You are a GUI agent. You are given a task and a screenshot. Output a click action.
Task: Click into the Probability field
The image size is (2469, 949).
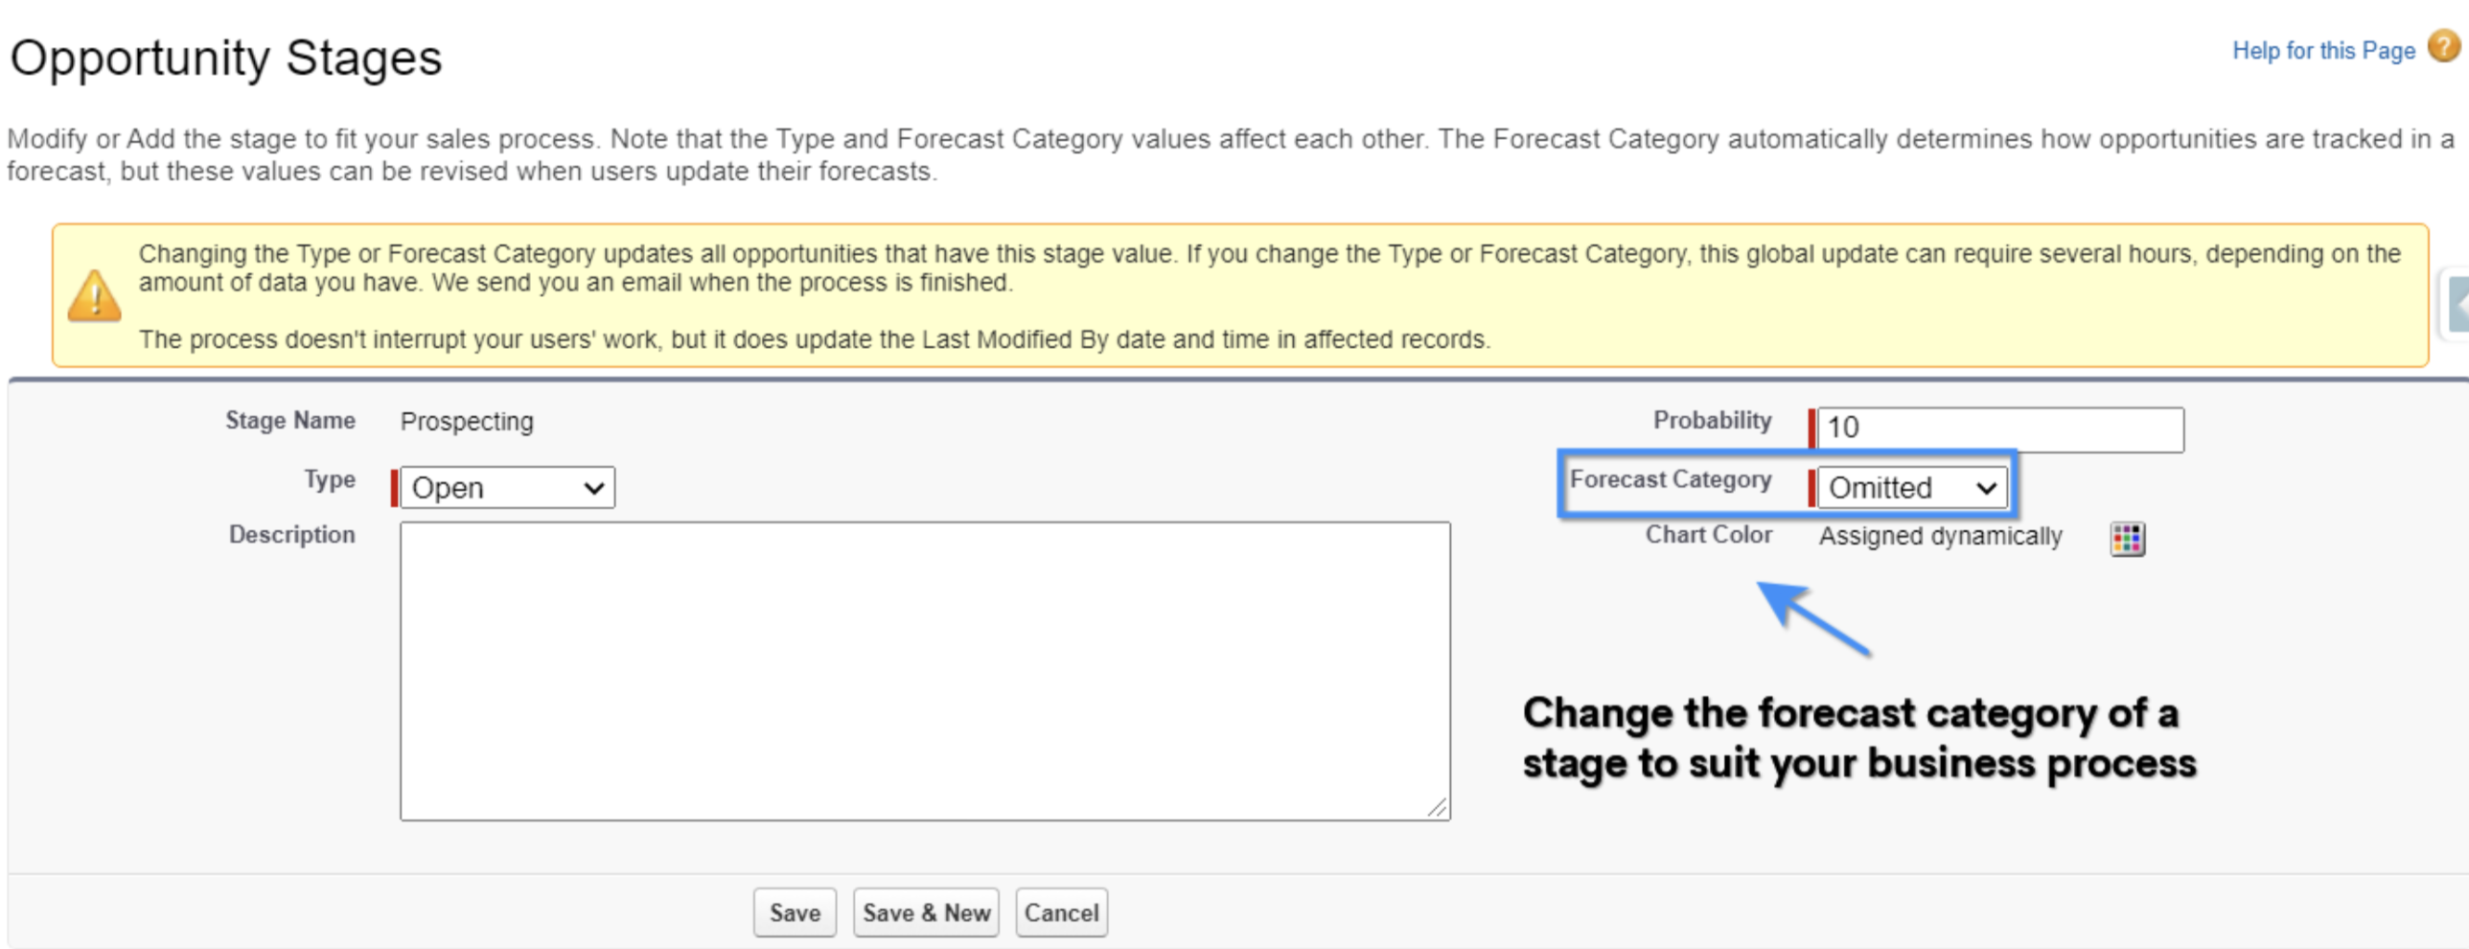[x=2000, y=428]
